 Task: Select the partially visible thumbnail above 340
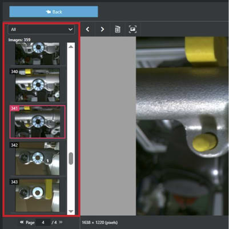[x=37, y=54]
